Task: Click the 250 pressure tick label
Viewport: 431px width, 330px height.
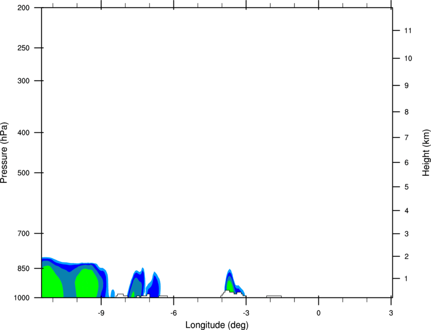Action: click(x=23, y=48)
